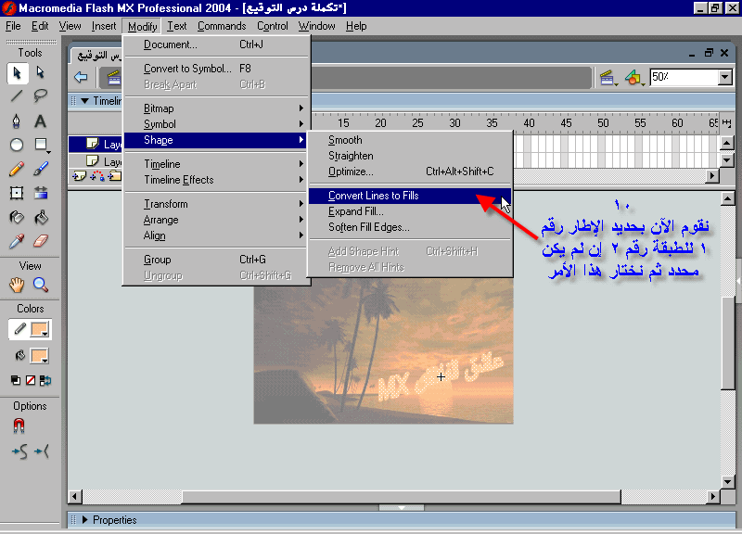This screenshot has height=534, width=742.
Task: Pick the Ink Bottle tool
Action: pos(17,217)
